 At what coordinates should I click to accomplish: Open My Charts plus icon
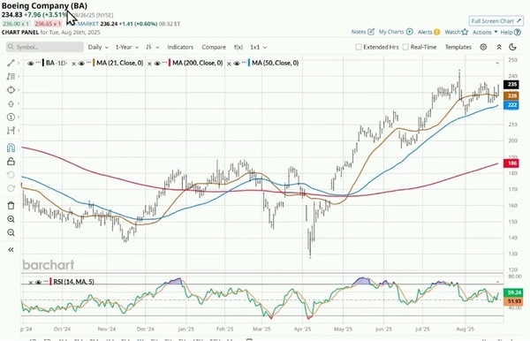coord(409,32)
